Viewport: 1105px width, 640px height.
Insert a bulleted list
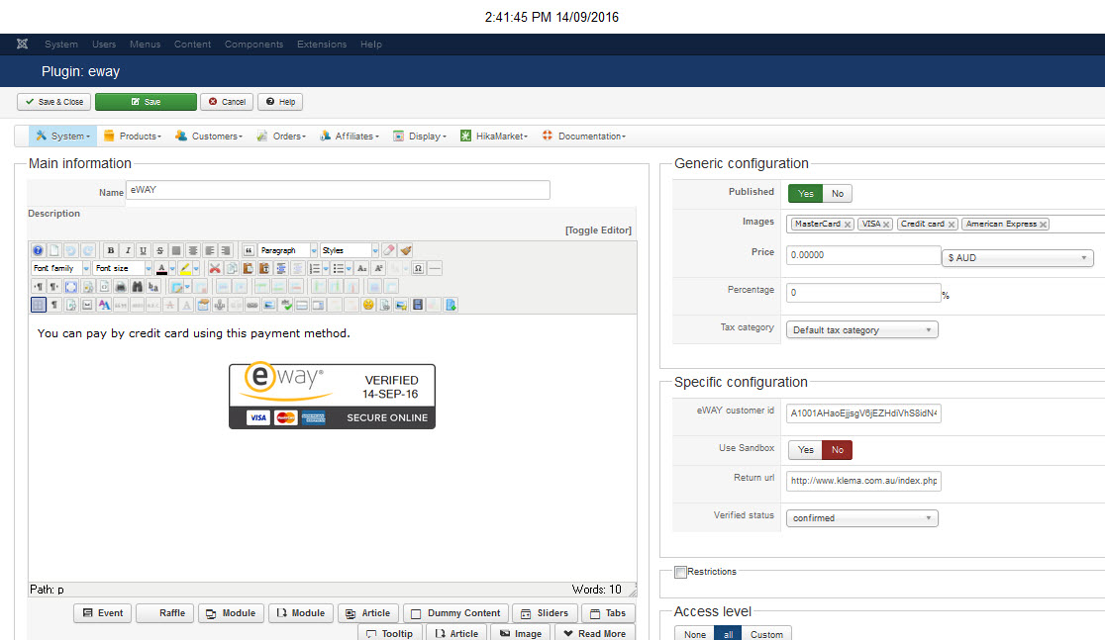339,268
